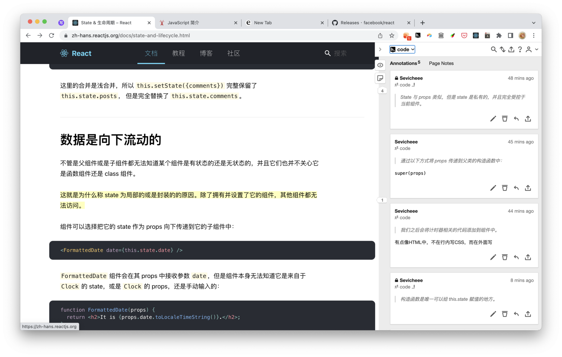Click the bucket bar indicator showing 1
562x357 pixels.
[382, 200]
